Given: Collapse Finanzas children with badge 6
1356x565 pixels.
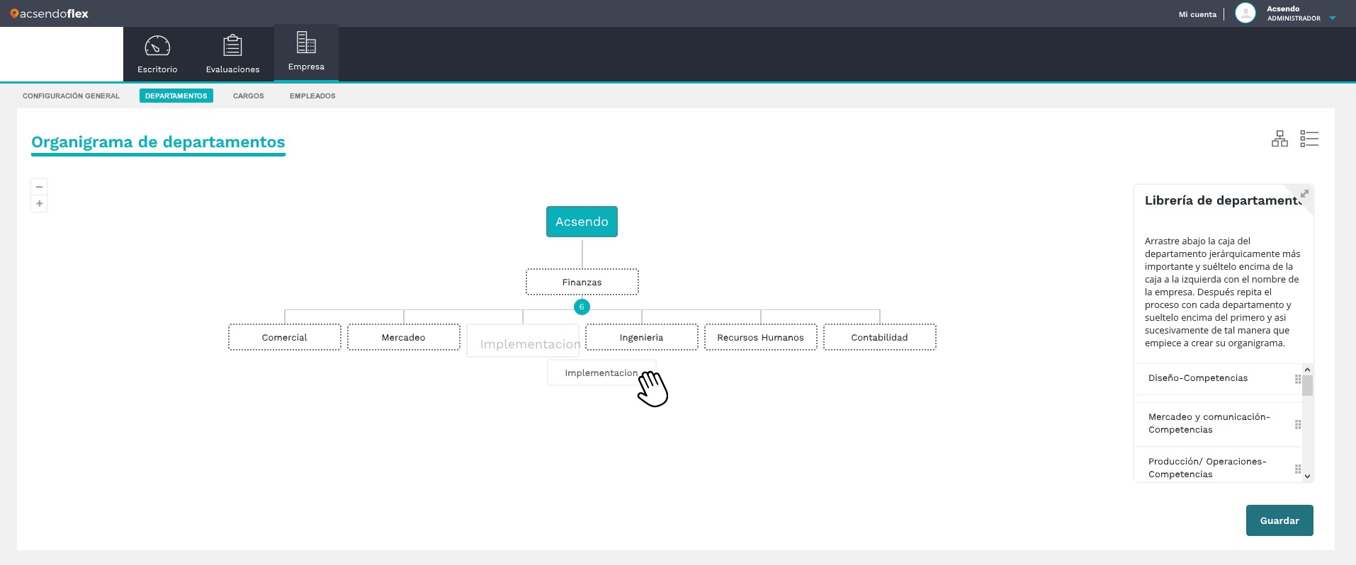Looking at the screenshot, I should tap(582, 307).
